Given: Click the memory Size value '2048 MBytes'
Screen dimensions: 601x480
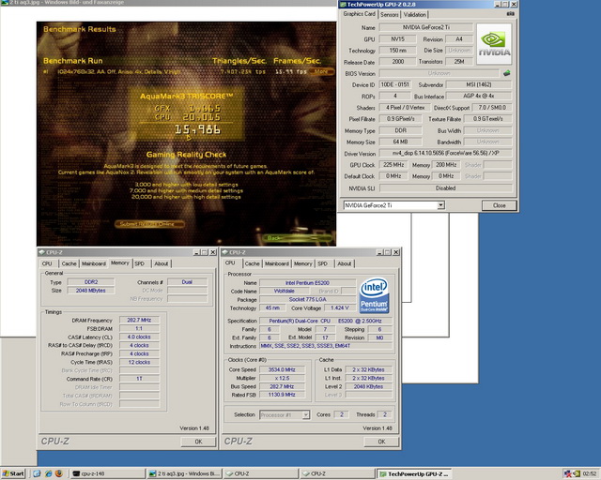Looking at the screenshot, I should click(x=91, y=291).
